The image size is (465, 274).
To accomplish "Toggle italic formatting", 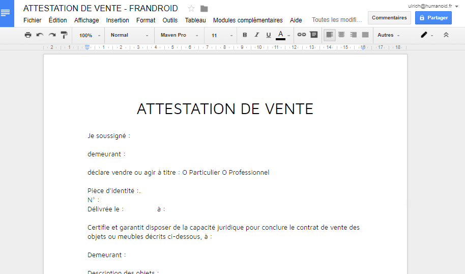I will [257, 35].
